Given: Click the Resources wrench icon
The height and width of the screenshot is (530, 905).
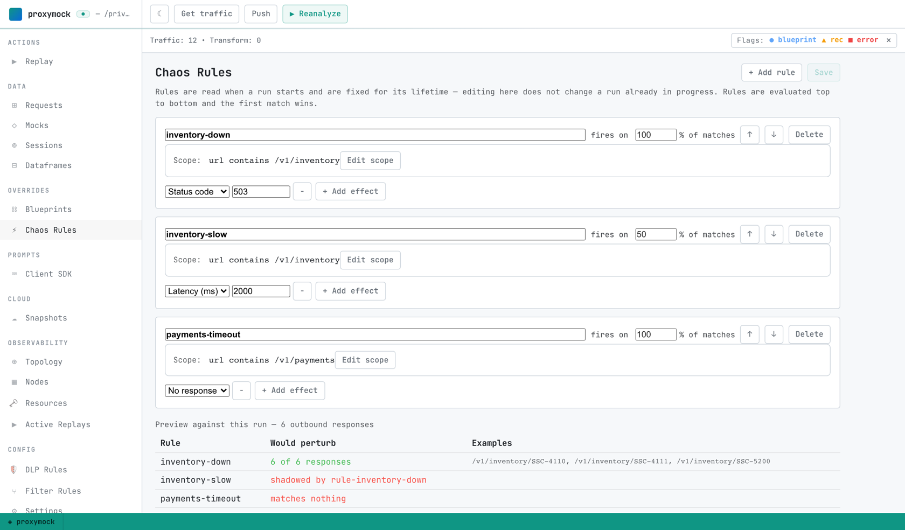Looking at the screenshot, I should tap(14, 403).
